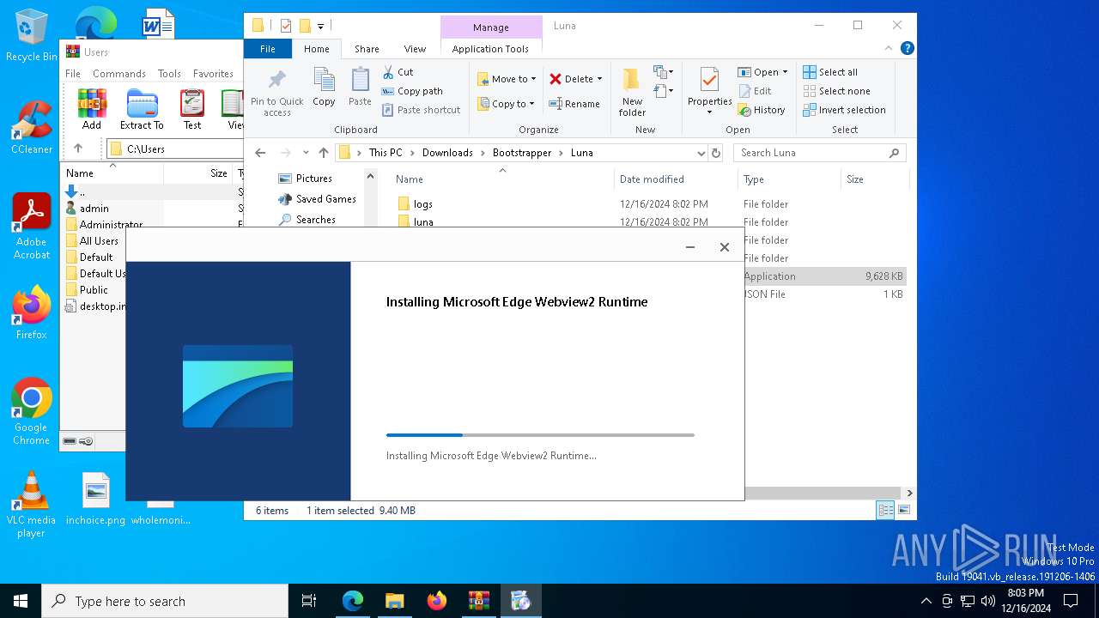Expand the Open dropdown arrow in ribbon

click(x=785, y=72)
